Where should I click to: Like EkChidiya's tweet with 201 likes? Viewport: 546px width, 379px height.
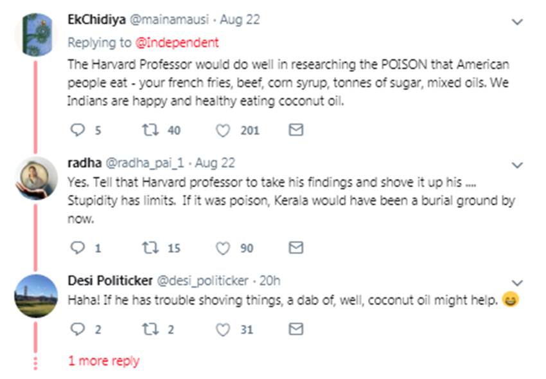(223, 130)
